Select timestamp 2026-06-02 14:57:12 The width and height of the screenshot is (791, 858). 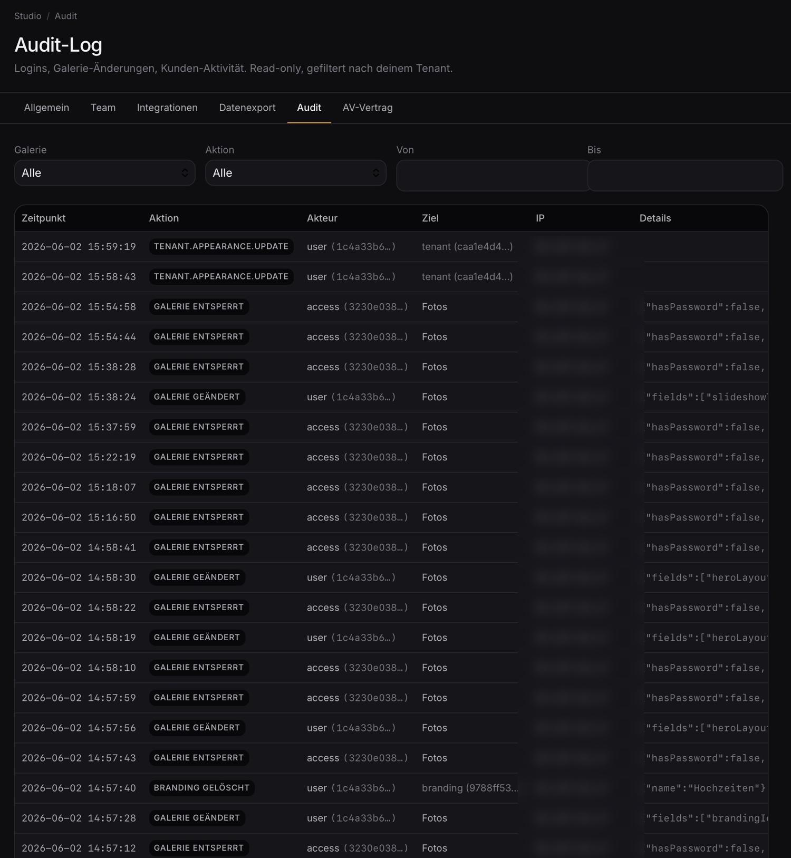click(x=79, y=848)
